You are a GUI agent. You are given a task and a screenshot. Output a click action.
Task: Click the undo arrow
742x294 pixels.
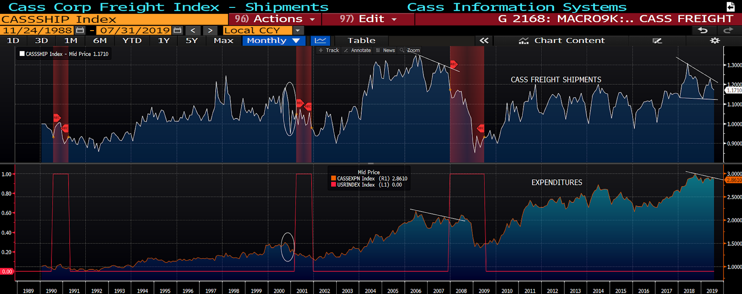tap(703, 30)
